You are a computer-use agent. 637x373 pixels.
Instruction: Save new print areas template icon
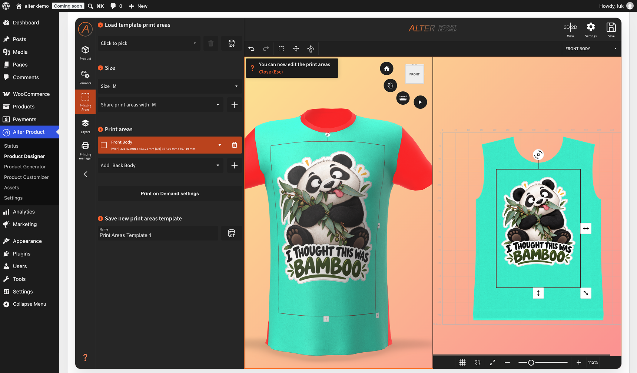(232, 233)
